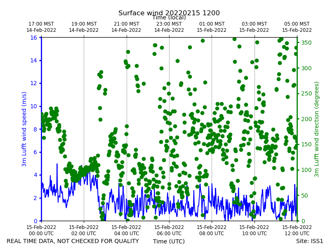Click the 'Site: ISS1' label
Screen dimensions: 330x248
click(x=309, y=241)
